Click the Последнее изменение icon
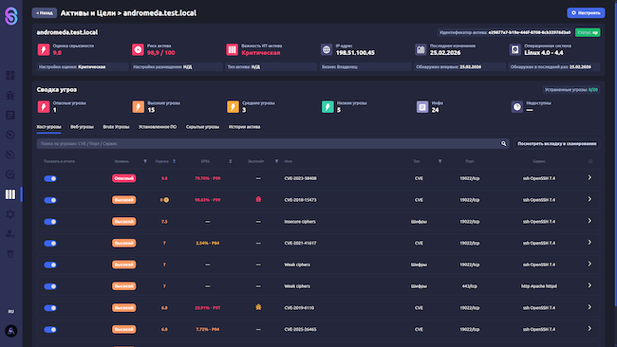Screen dimensions: 617x347 (421, 49)
